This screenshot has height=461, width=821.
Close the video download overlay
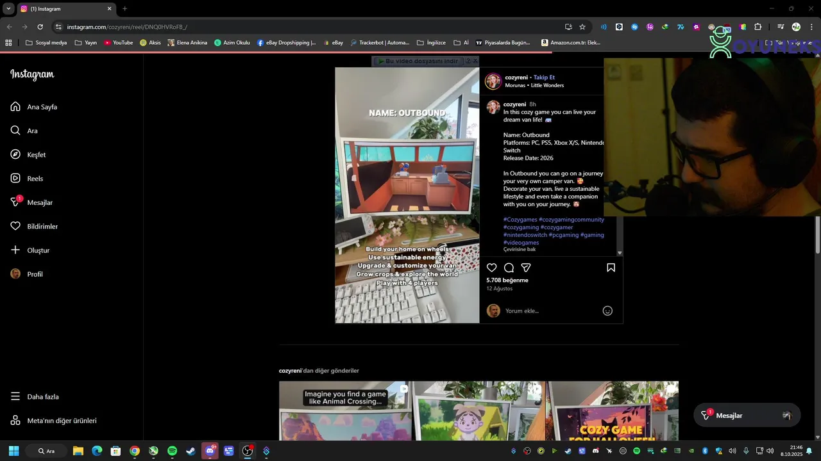tap(475, 61)
